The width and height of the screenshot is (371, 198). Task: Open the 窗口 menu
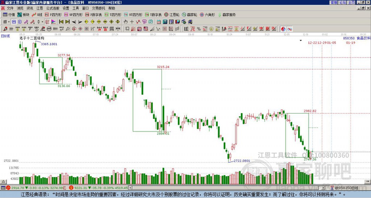86,8
